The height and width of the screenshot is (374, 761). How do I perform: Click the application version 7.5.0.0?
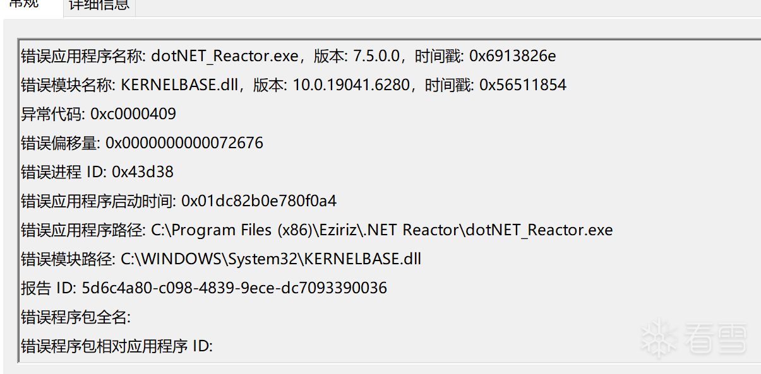point(376,56)
